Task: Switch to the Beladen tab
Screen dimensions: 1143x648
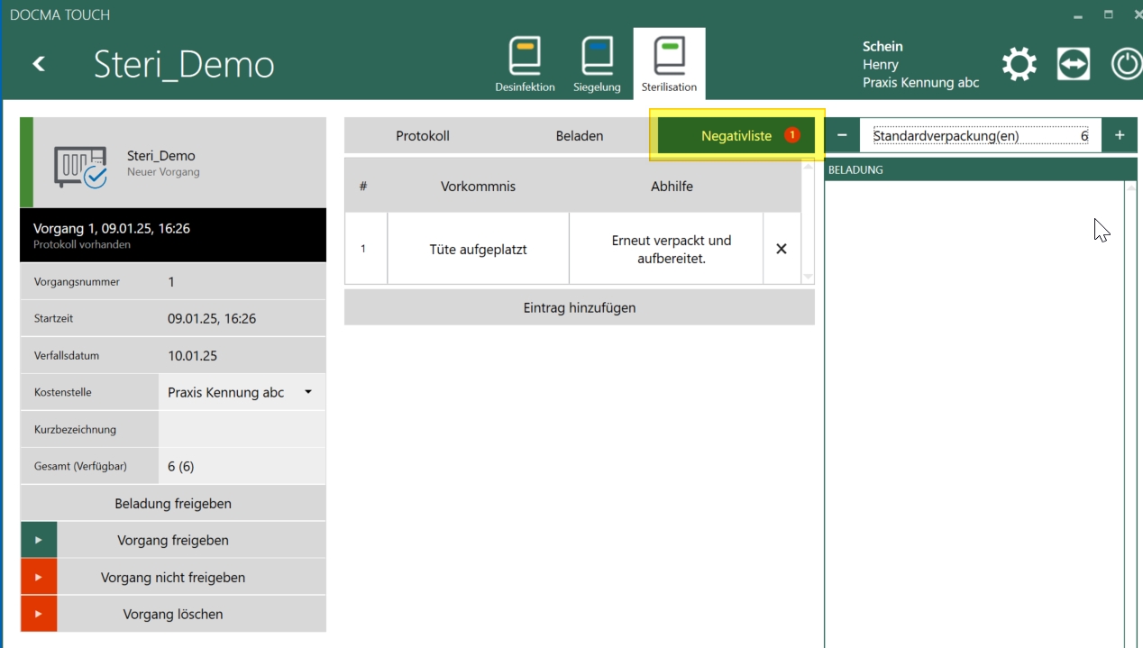Action: 580,135
